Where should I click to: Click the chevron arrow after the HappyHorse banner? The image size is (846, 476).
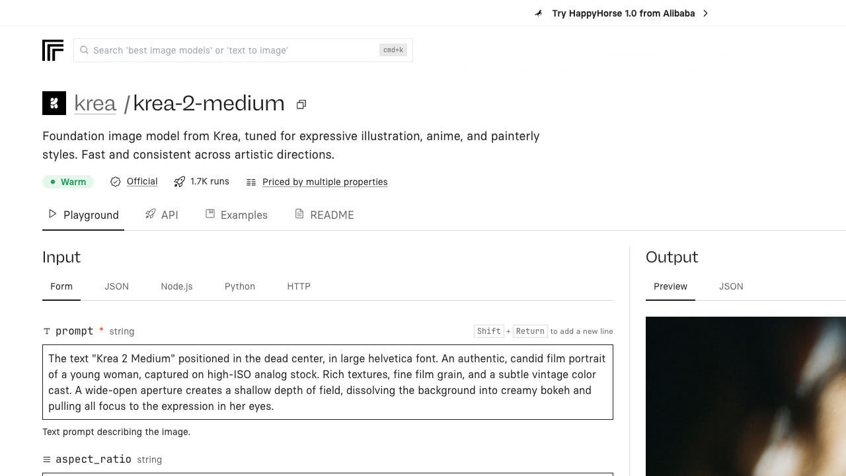[x=705, y=13]
